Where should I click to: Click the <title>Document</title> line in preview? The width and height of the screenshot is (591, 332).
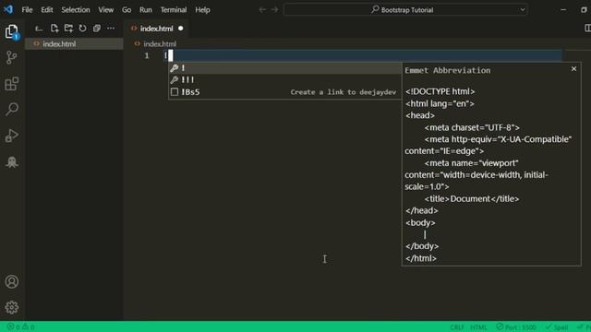pos(472,199)
